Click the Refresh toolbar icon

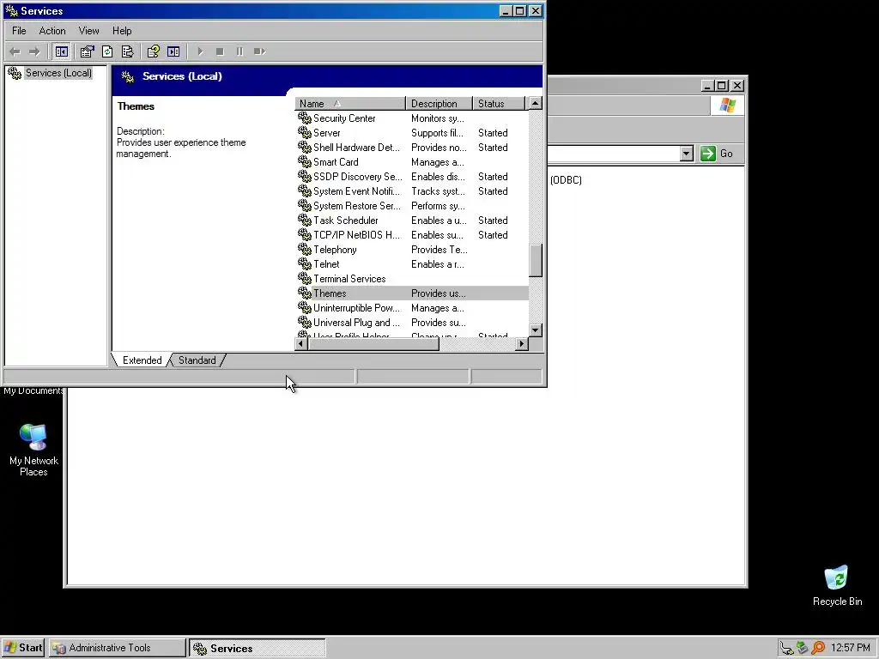pyautogui.click(x=107, y=51)
